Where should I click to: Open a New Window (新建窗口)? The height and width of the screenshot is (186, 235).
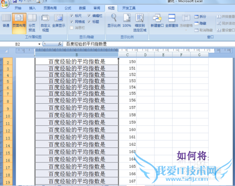click(x=157, y=21)
